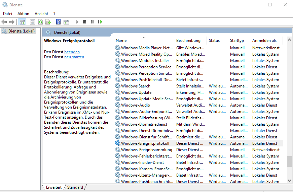Open the Aktion menu
The image size is (293, 192).
(x=23, y=14)
